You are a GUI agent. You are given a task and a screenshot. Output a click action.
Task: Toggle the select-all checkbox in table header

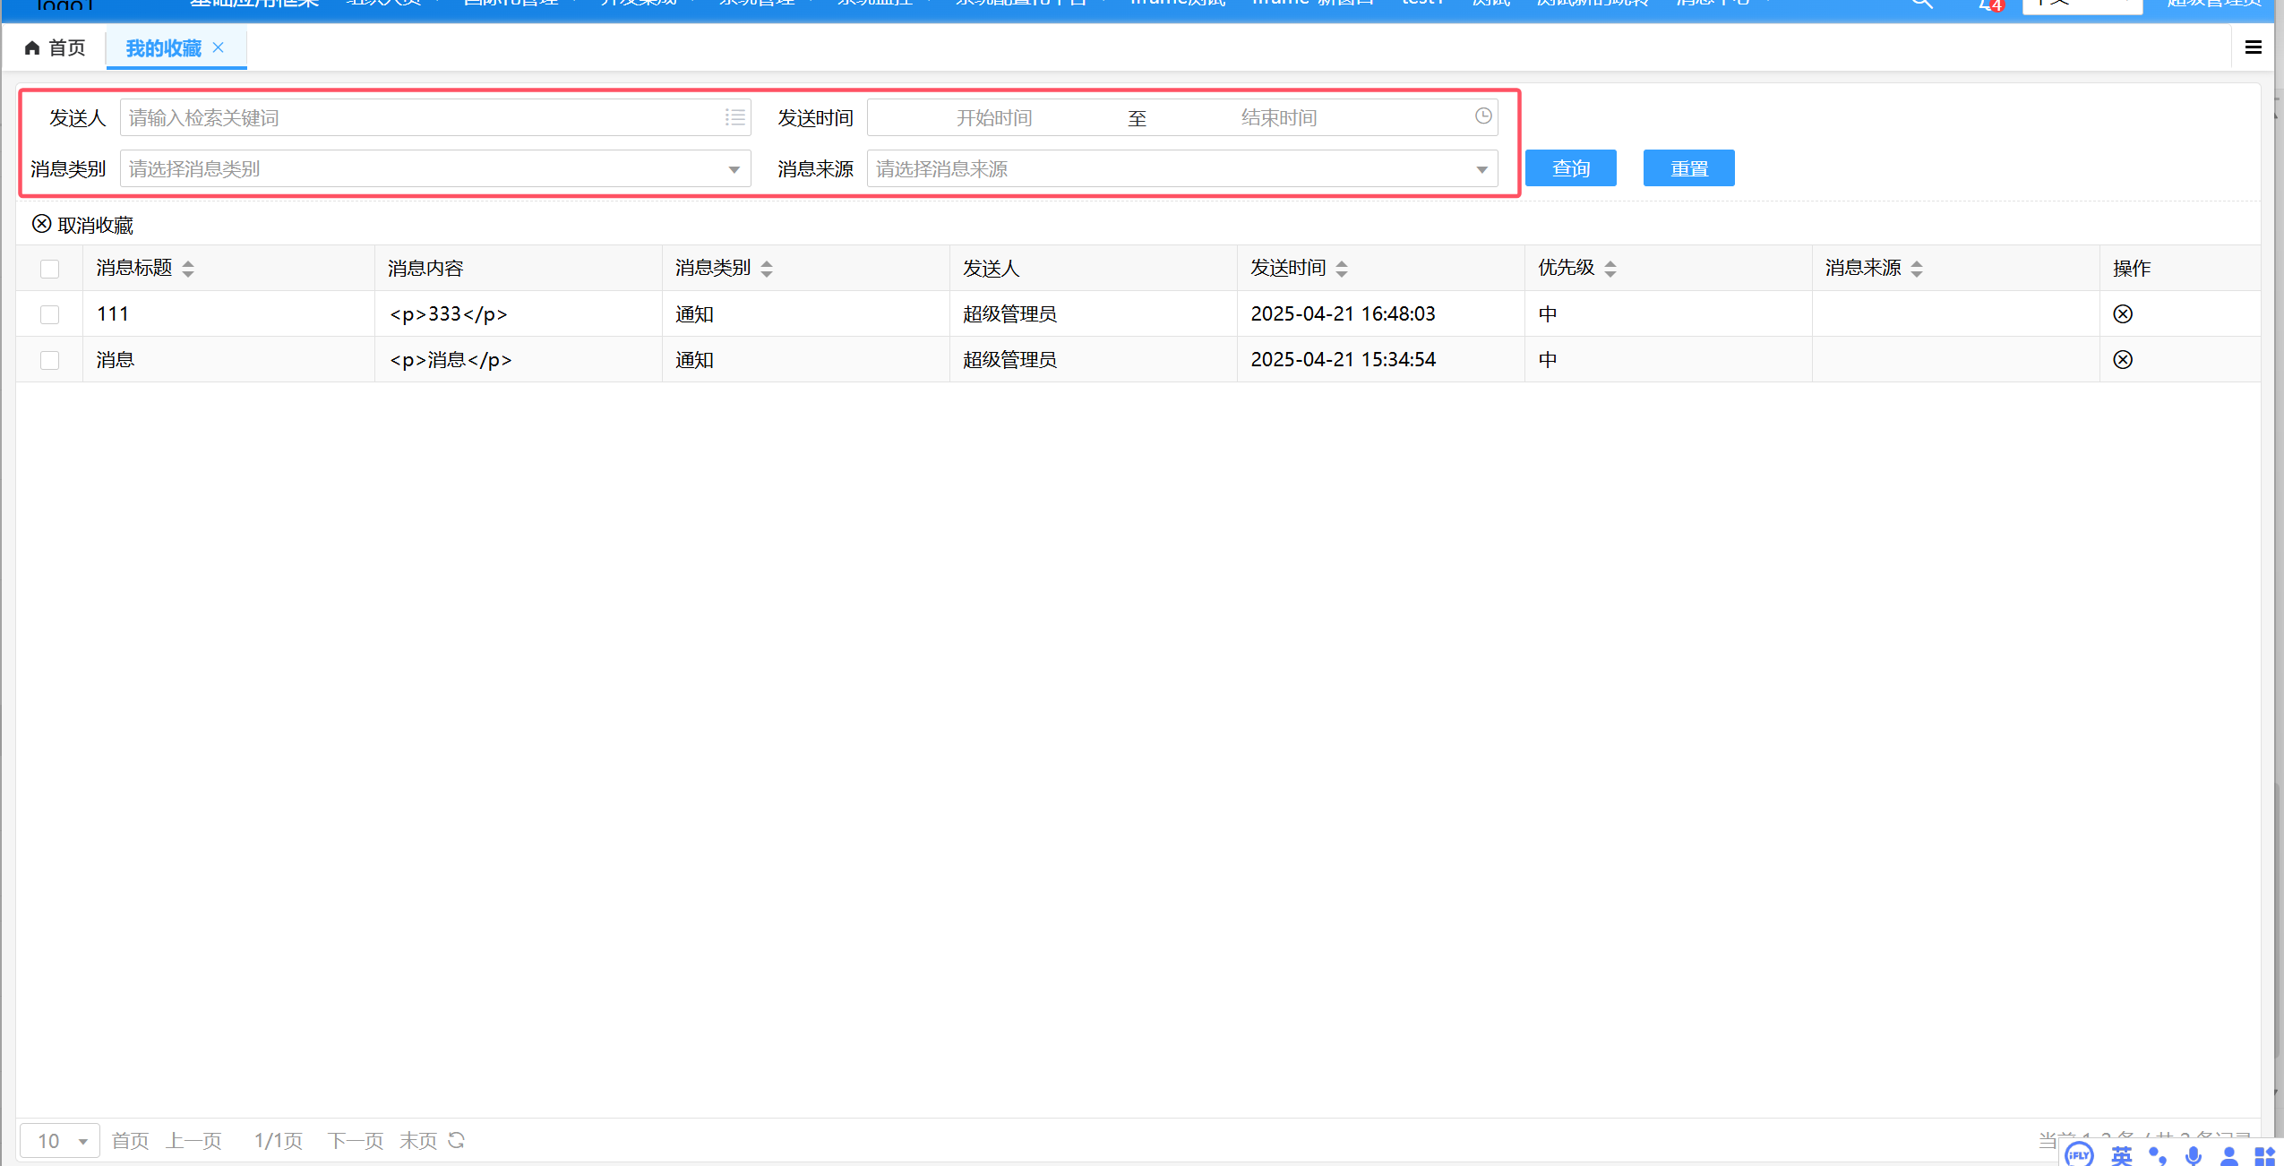[x=50, y=269]
